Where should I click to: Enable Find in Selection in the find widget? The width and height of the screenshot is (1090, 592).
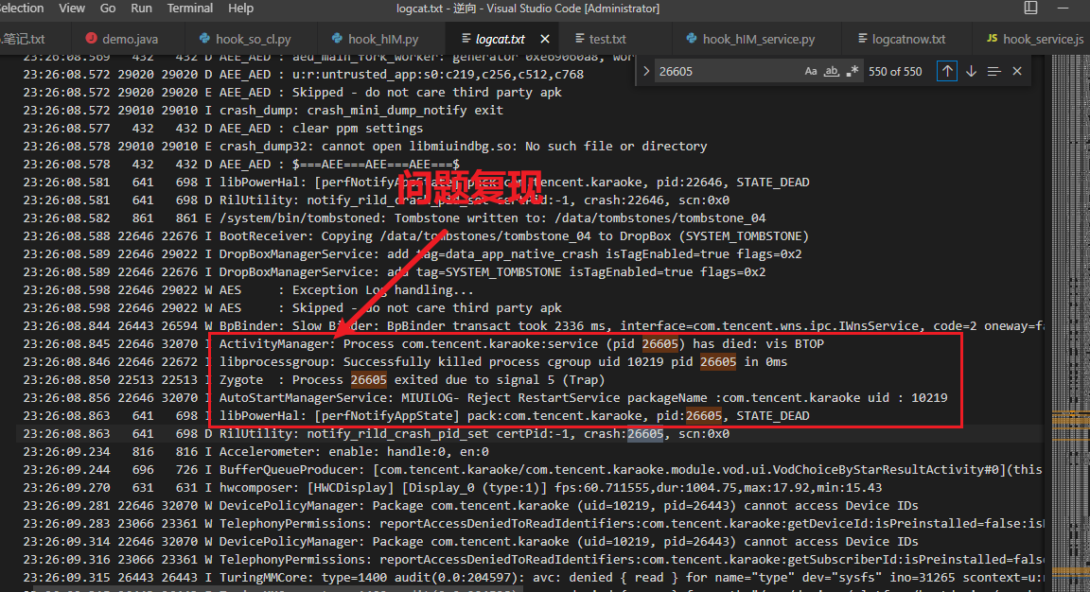pyautogui.click(x=994, y=71)
